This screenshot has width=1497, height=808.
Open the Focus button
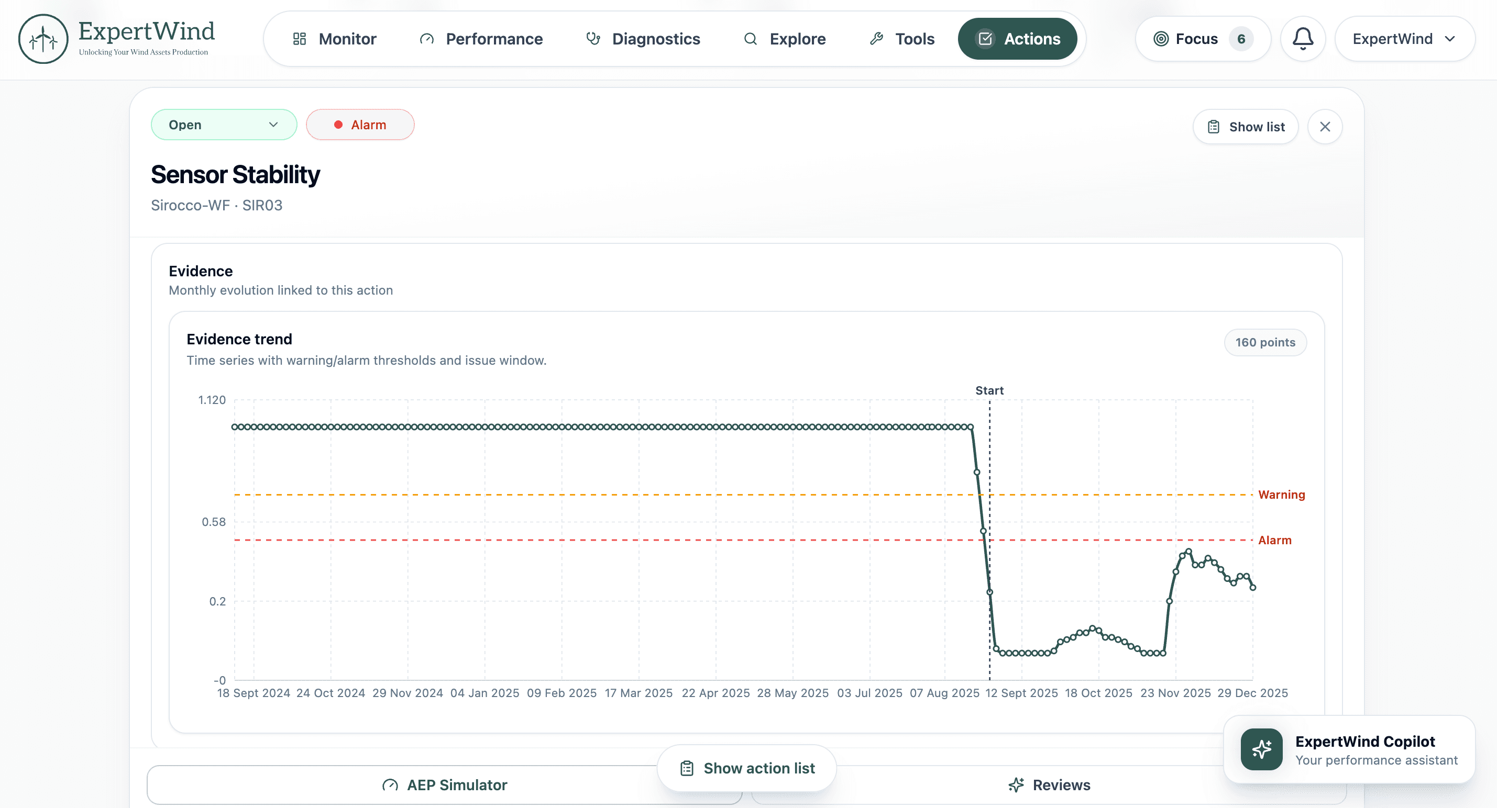click(1203, 39)
